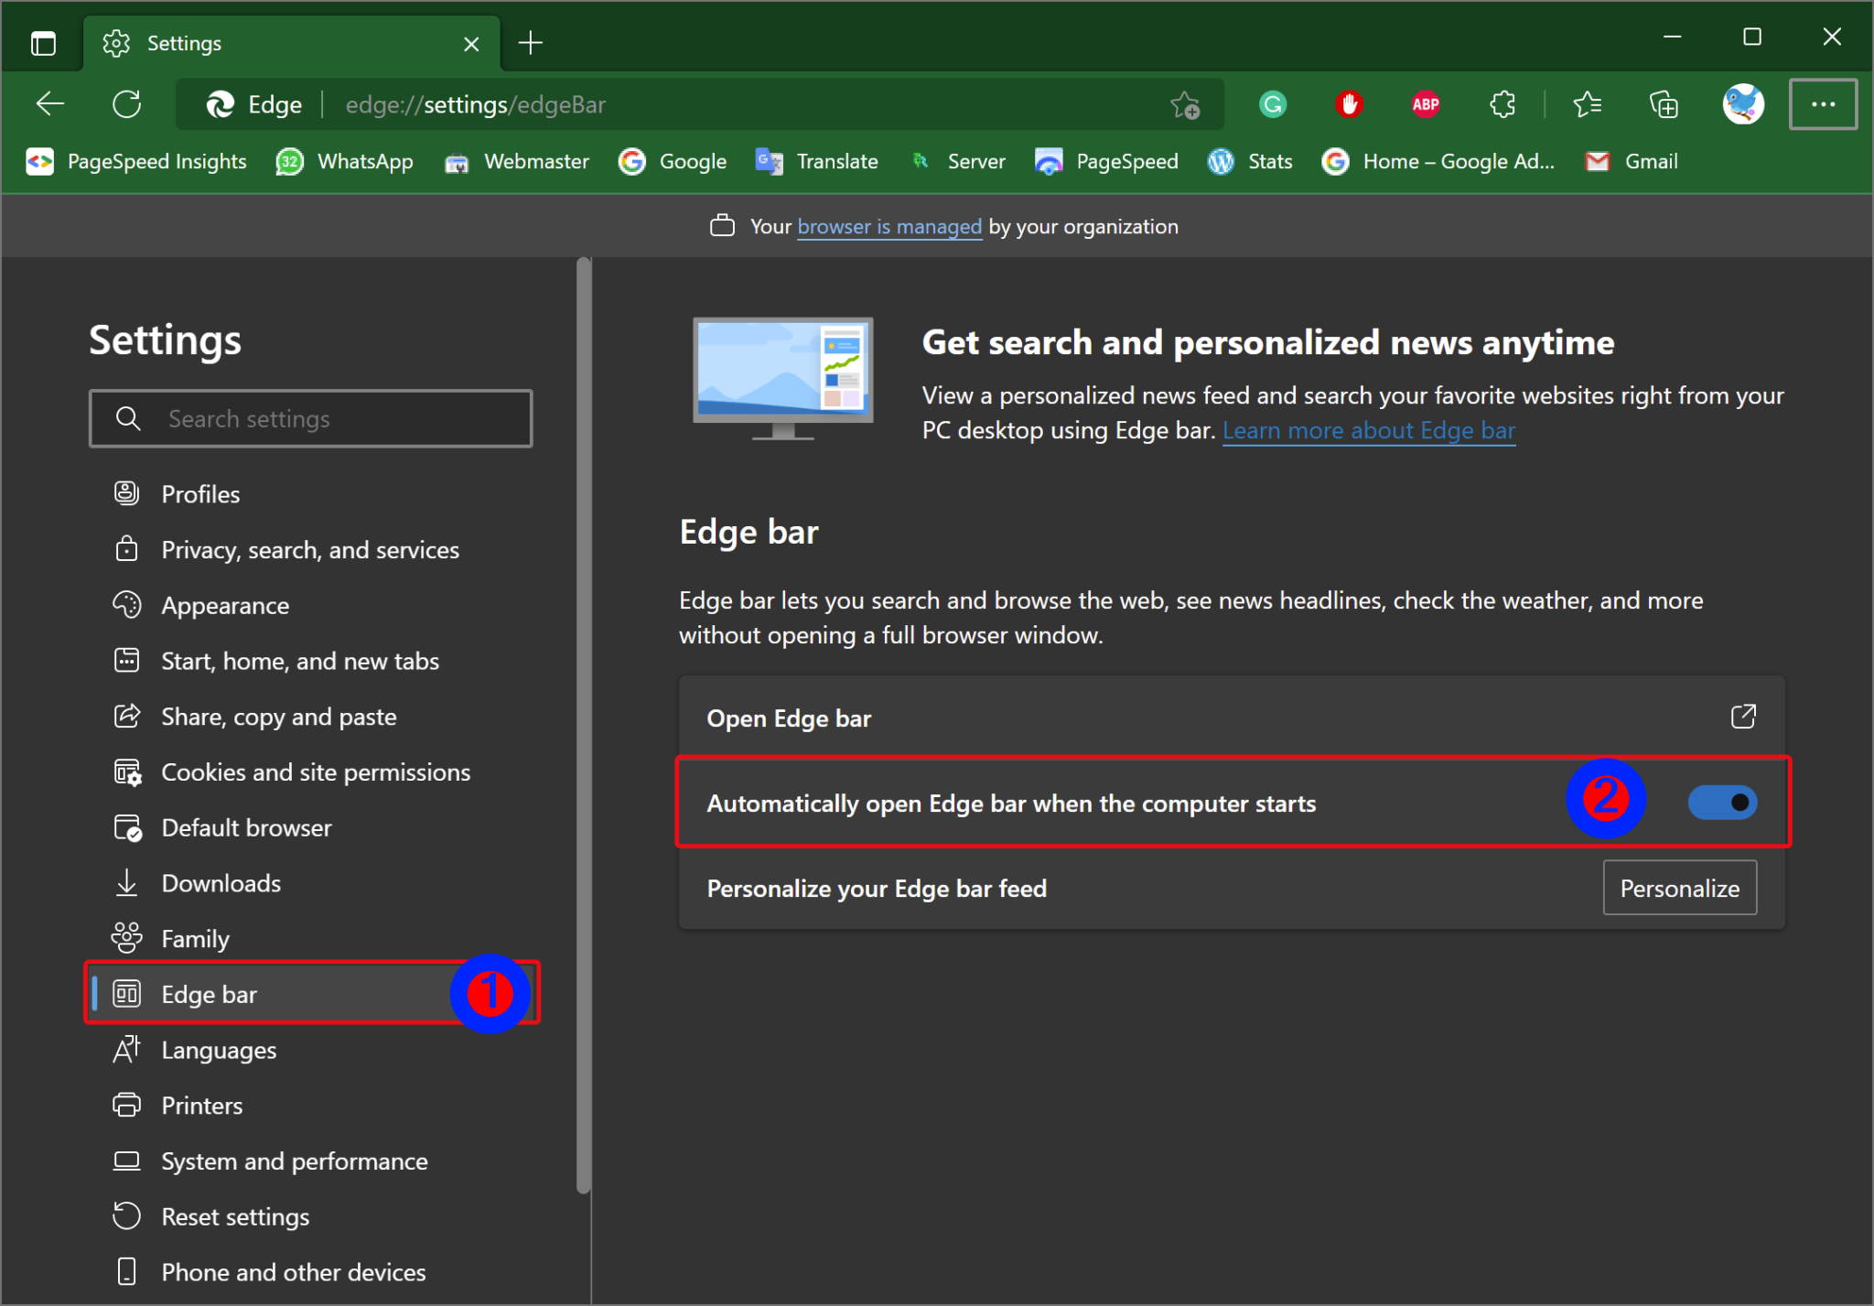
Task: Click the search magnifier icon in settings
Action: 128,418
